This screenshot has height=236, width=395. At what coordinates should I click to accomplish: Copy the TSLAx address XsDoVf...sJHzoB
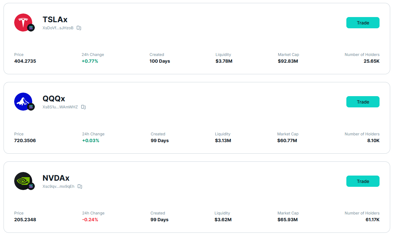79,28
